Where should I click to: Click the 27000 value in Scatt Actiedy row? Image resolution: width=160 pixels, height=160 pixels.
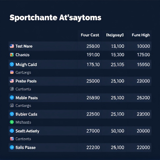tap(93, 131)
